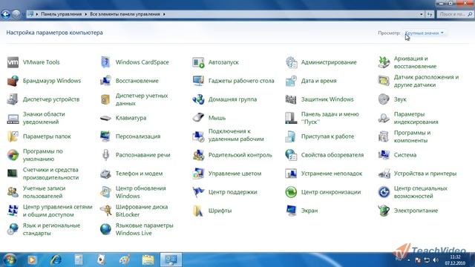Open Параметры индексирования link
475x267 pixels.
(x=416, y=118)
